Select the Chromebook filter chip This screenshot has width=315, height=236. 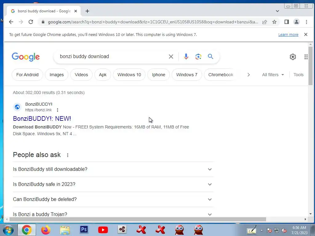(220, 75)
